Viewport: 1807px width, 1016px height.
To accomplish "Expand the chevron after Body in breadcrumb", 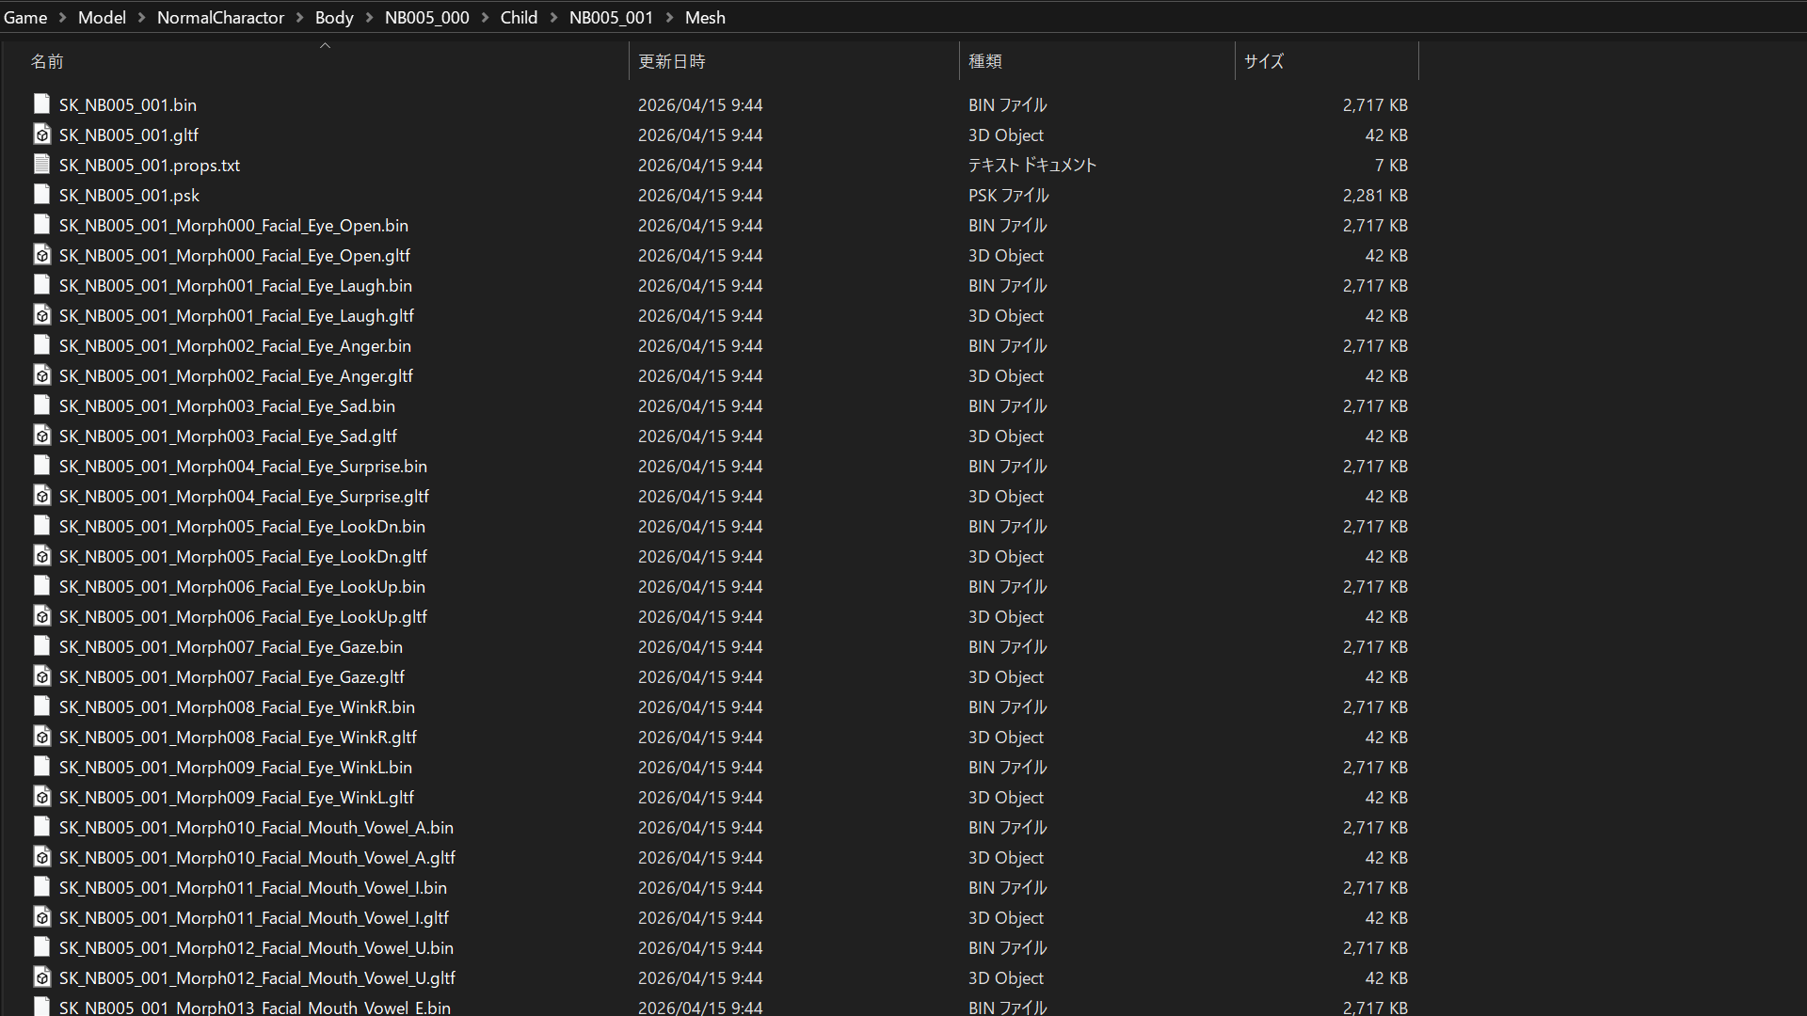I will [369, 18].
